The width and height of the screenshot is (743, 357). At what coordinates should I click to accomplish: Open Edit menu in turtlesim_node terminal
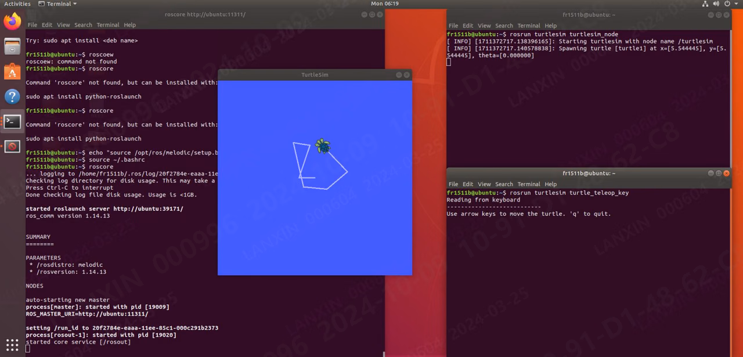[468, 26]
